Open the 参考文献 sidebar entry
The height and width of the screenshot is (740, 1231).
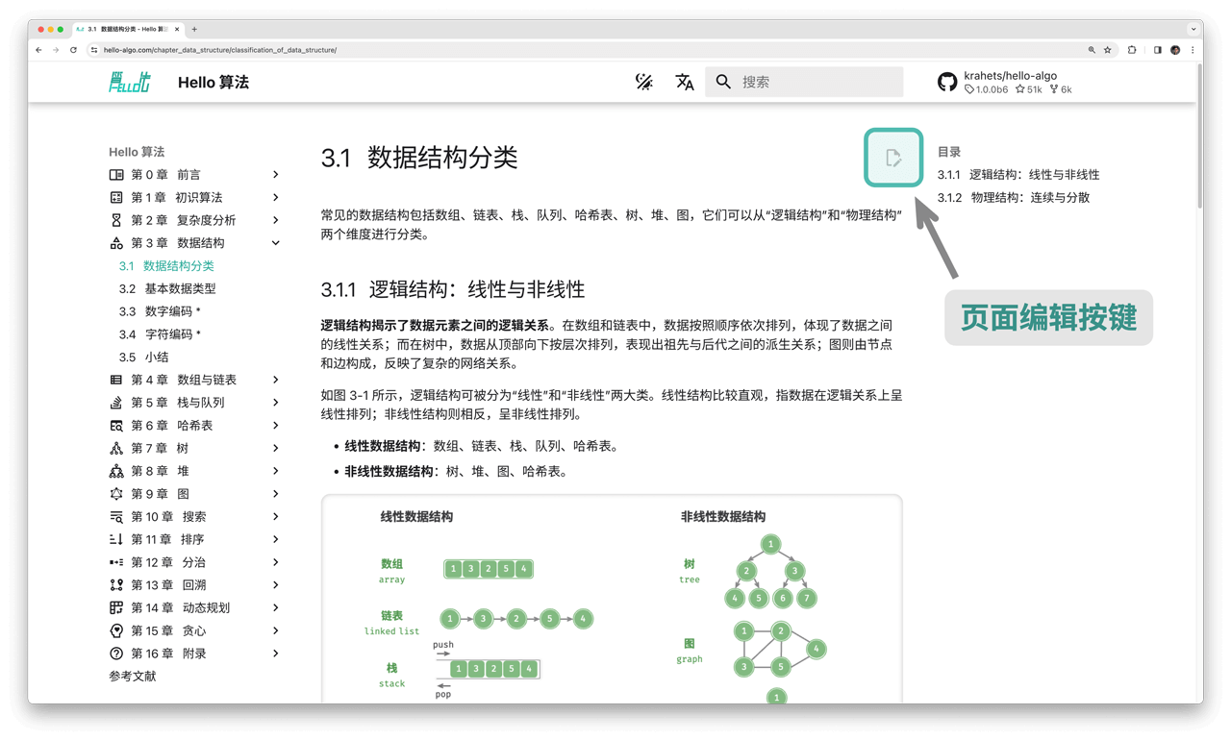point(133,677)
